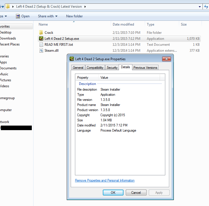Screen dimensions: 209x206
Task: Open the Compatibility tab
Action: tap(95, 68)
